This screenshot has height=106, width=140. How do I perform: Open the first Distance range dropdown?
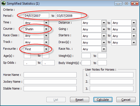click(x=94, y=23)
